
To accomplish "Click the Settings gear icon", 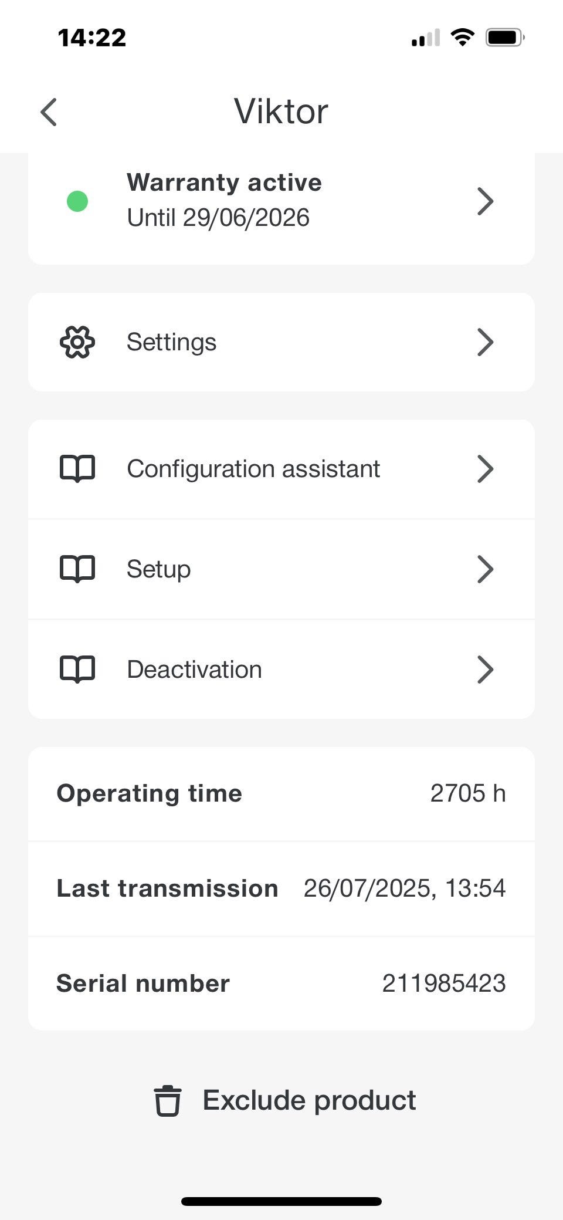I will point(77,342).
